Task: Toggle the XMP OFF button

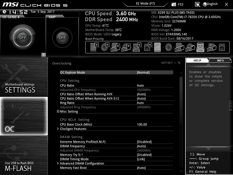Action: (x=62, y=38)
